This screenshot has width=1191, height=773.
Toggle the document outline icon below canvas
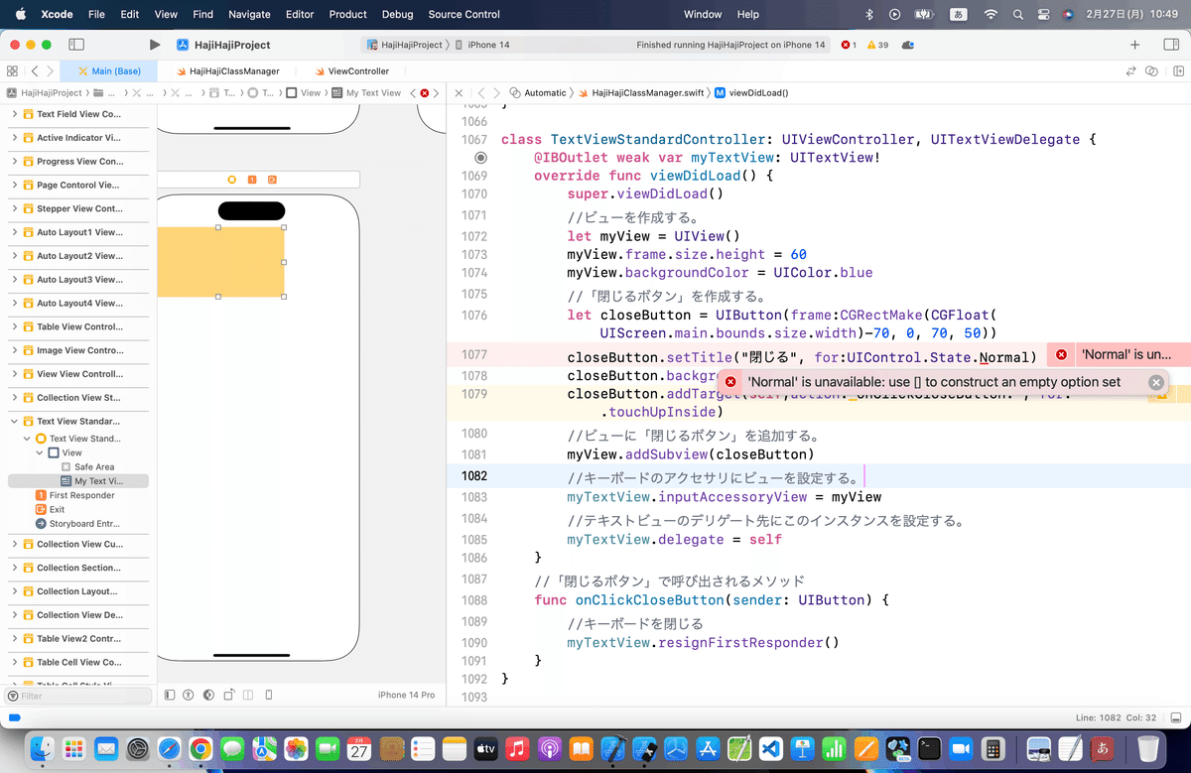tap(170, 695)
